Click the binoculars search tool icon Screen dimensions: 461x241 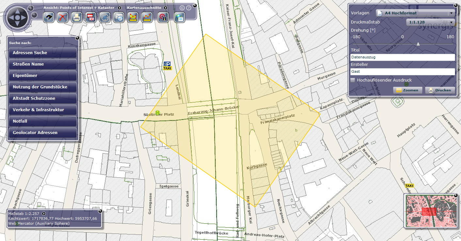click(x=49, y=17)
